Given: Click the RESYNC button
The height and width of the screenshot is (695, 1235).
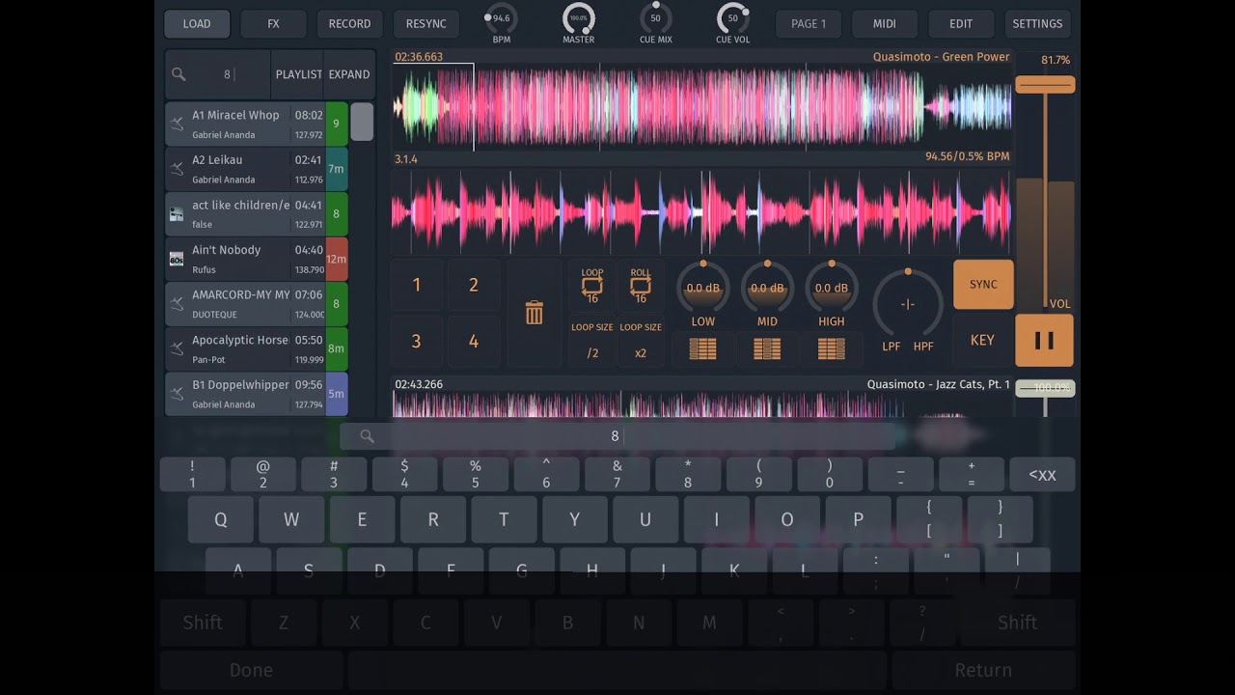Looking at the screenshot, I should tap(426, 24).
